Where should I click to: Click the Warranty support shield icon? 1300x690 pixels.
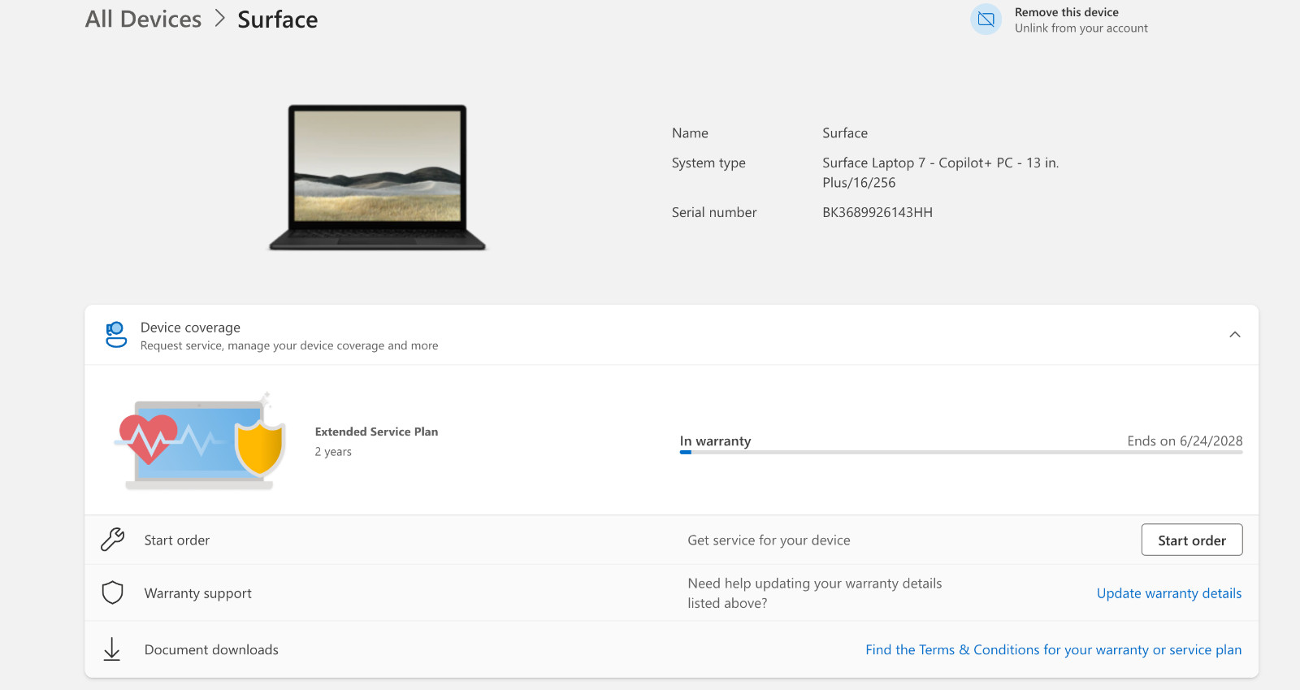(112, 592)
